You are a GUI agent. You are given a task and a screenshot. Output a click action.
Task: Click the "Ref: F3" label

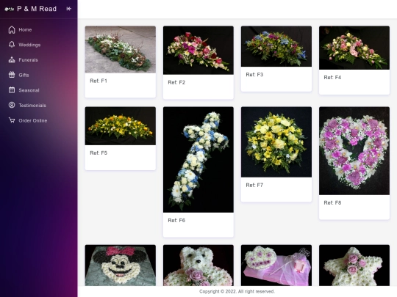click(x=254, y=75)
